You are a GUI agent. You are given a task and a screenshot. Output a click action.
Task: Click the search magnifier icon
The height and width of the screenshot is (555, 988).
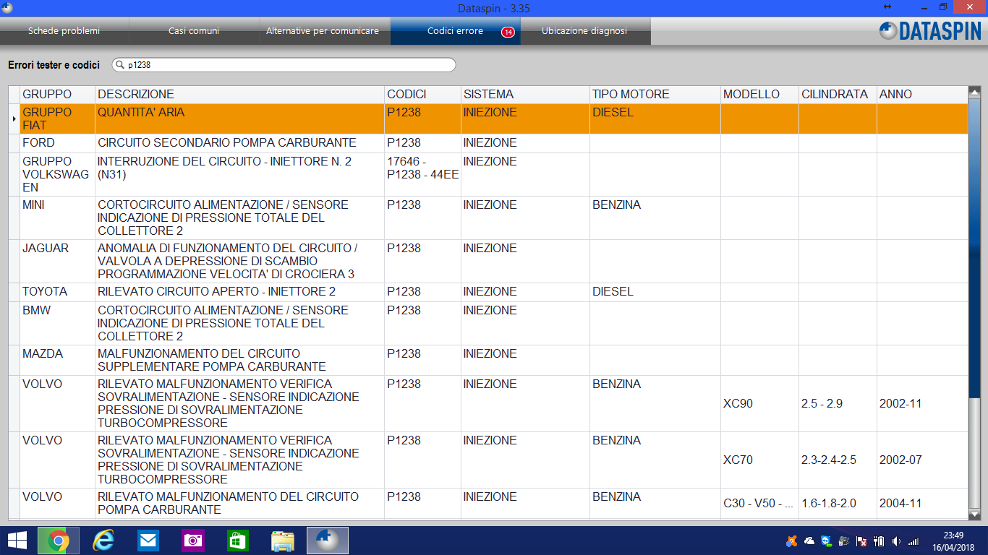click(120, 65)
